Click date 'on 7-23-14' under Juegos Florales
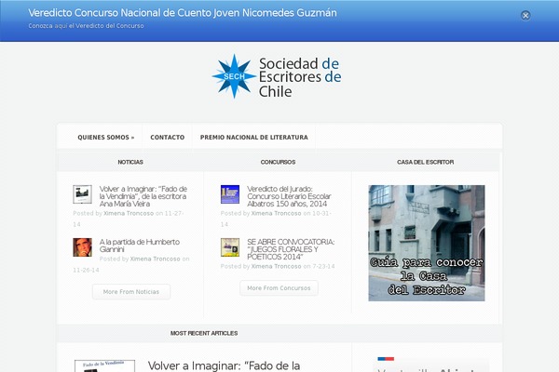559x372 pixels. [319, 266]
